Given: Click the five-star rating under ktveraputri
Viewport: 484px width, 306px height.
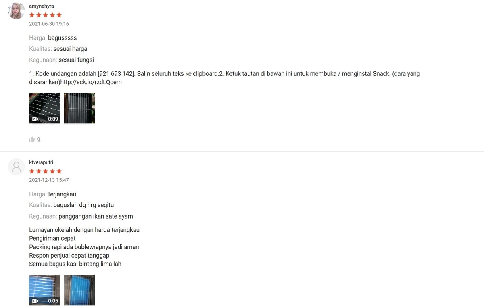Looking at the screenshot, I should click(x=46, y=171).
